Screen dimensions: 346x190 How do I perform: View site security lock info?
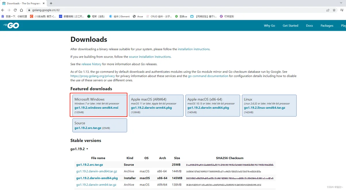[x=29, y=10]
